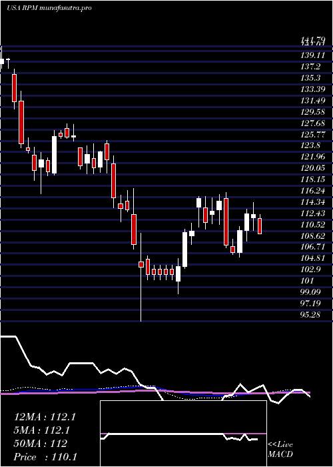Click the 129.58 price axis label
The image size is (333, 467).
[313, 112]
